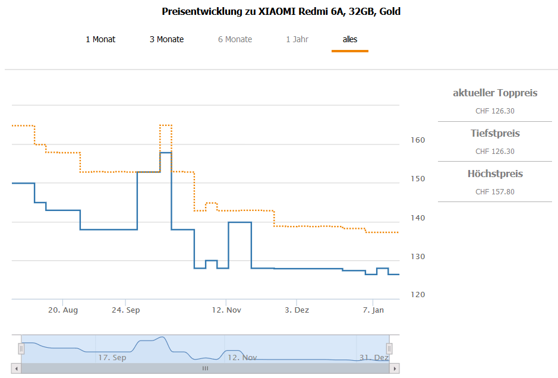Image resolution: width=558 pixels, height=378 pixels.
Task: Click the left navigator range handle
Action: 21,348
